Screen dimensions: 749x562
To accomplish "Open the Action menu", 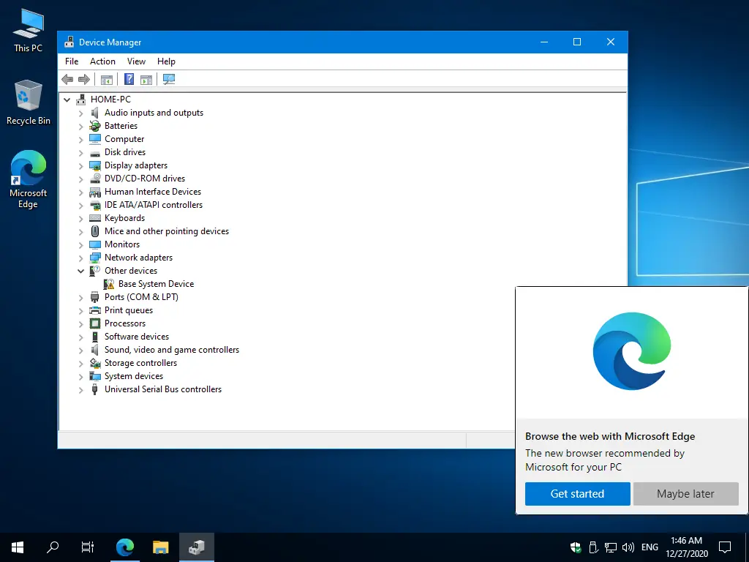I will click(x=102, y=61).
